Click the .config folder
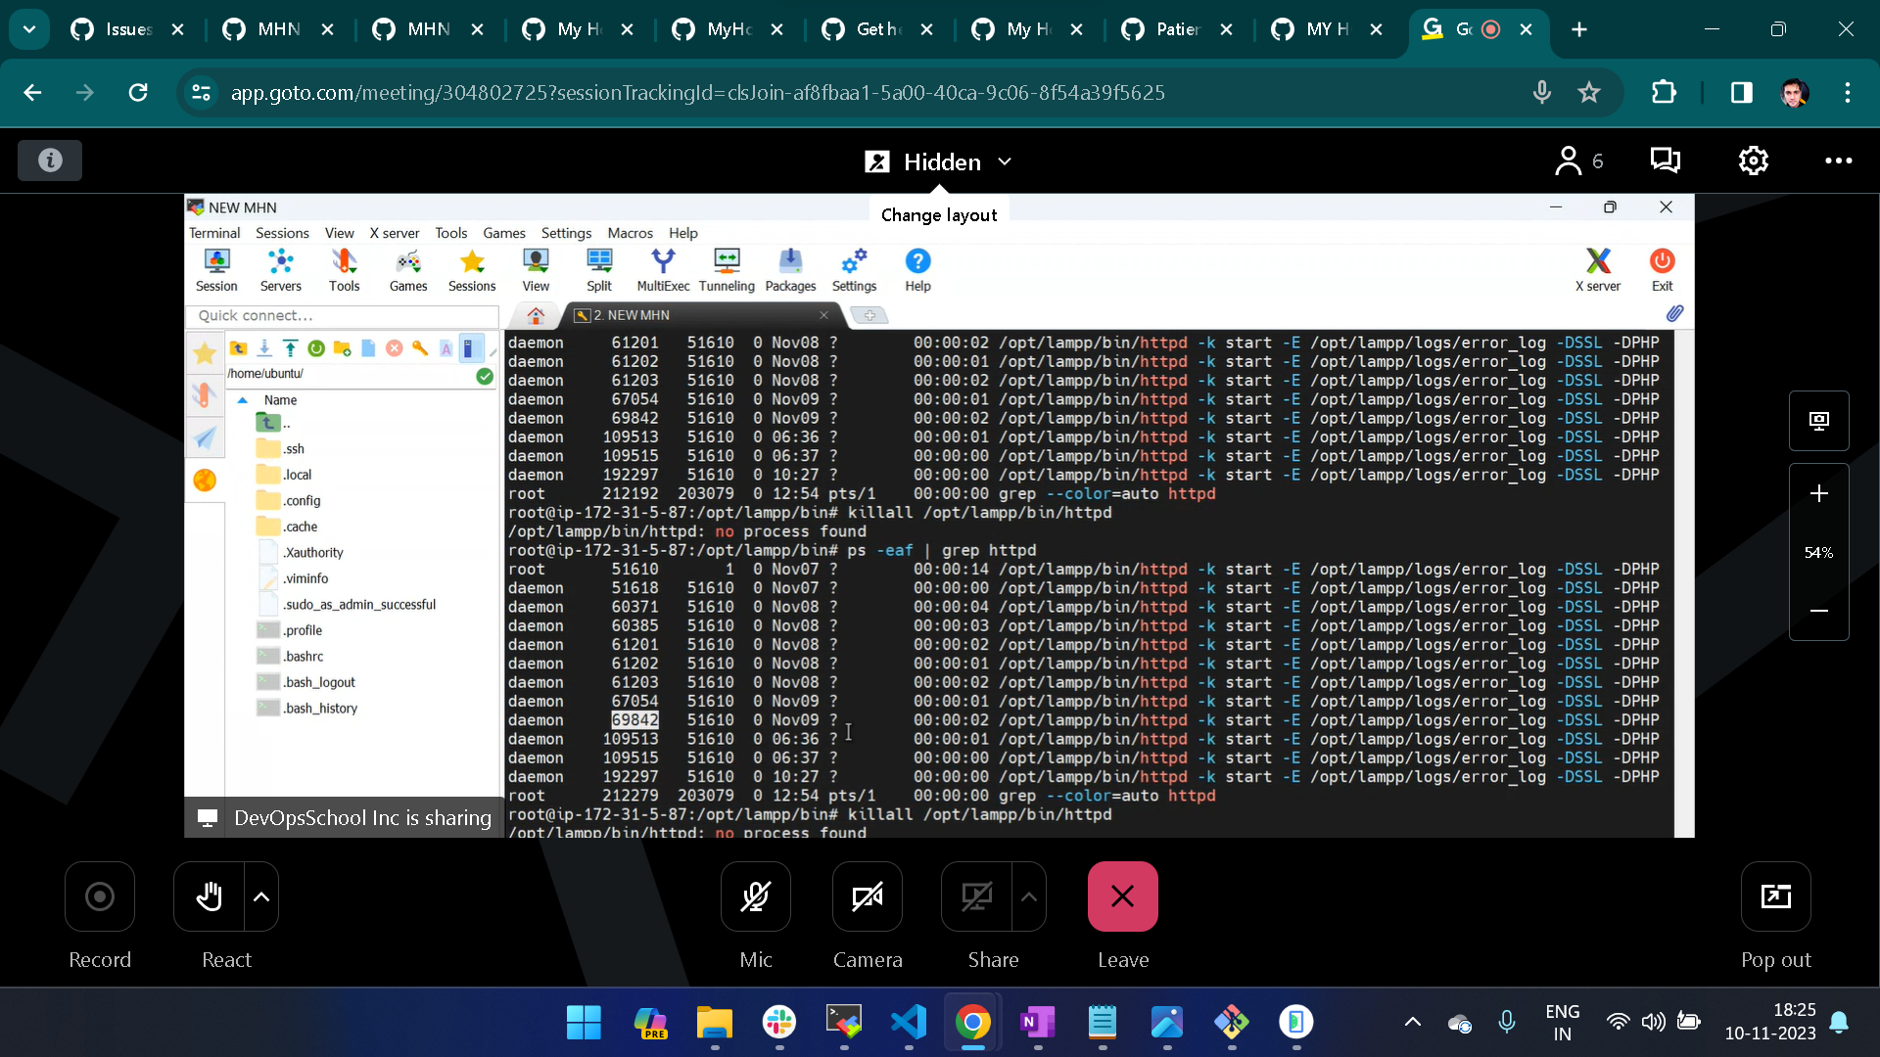 coord(290,500)
